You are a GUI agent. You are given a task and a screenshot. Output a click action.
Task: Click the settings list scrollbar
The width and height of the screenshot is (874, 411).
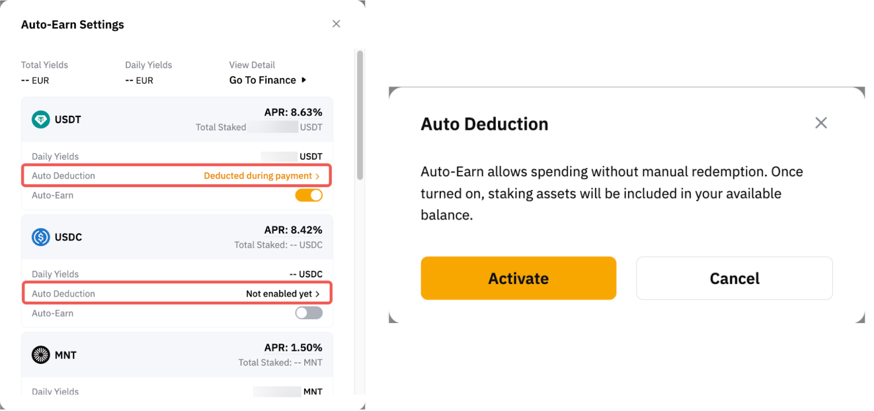pyautogui.click(x=359, y=115)
